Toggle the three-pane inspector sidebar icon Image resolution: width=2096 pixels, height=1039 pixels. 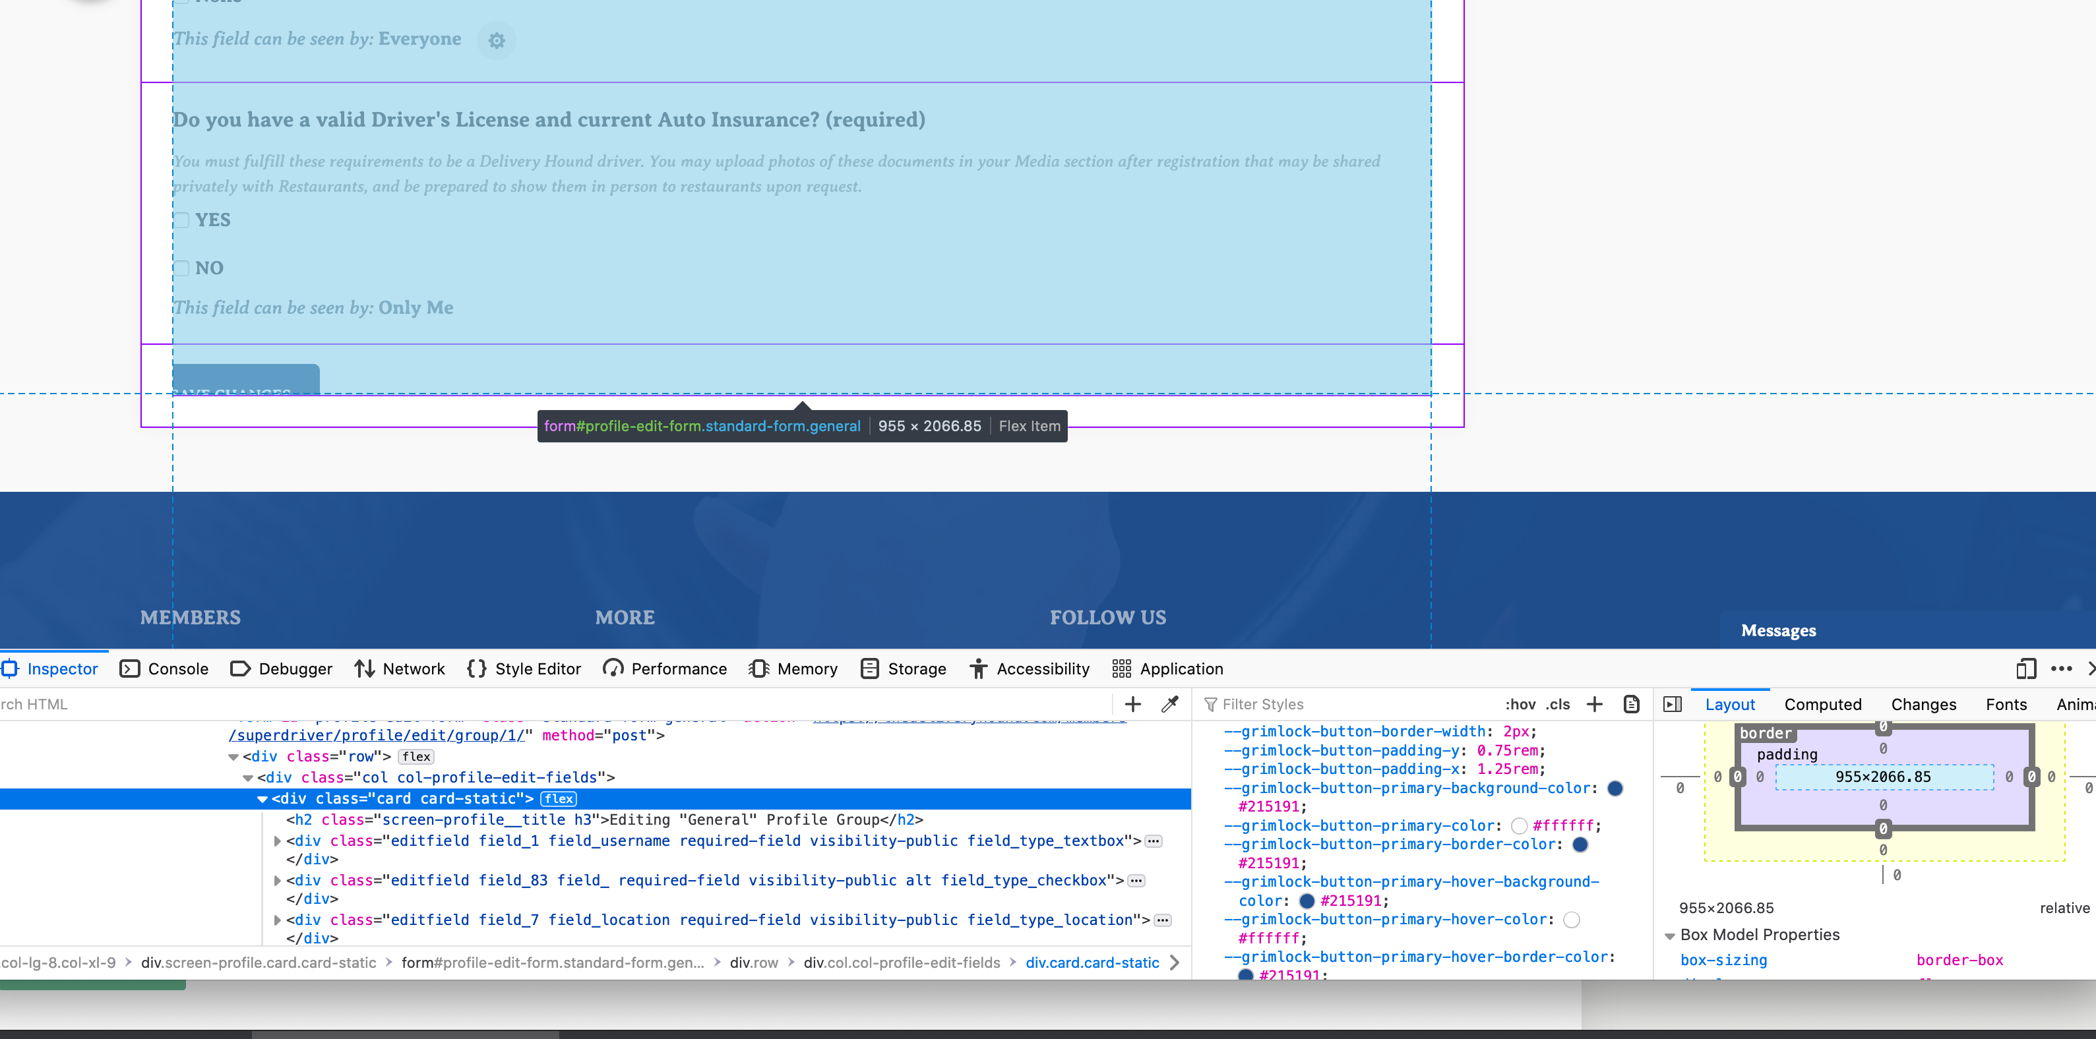click(1672, 704)
